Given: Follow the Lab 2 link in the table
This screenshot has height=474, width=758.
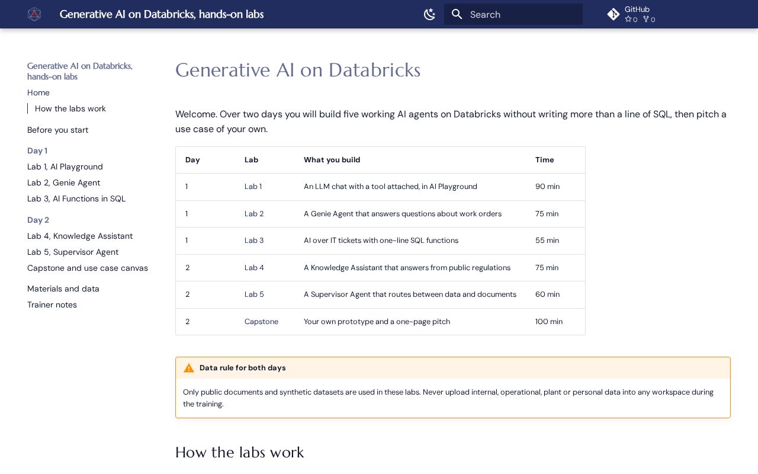Looking at the screenshot, I should coord(254,214).
